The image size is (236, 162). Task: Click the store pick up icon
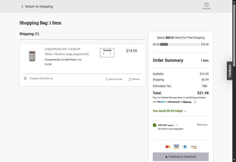click(25, 78)
